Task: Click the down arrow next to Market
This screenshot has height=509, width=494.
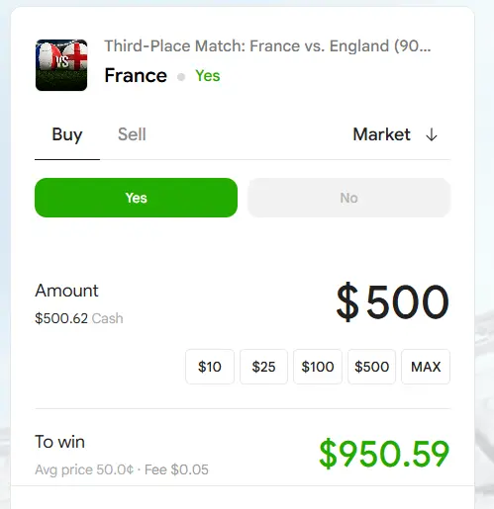Action: 432,134
